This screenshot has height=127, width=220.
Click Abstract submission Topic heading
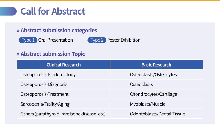point(53,54)
